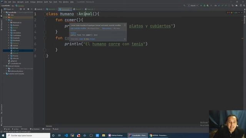Click the Humano breadcrumb below editor
Image resolution: width=246 pixels, height=138 pixels.
coord(49,126)
